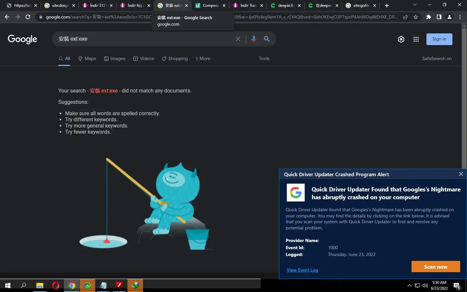Open the Windows Start menu
The width and height of the screenshot is (467, 292).
click(8, 286)
